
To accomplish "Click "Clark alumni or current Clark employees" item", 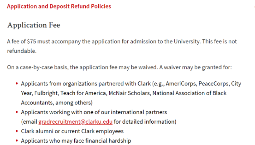I will (72, 131).
